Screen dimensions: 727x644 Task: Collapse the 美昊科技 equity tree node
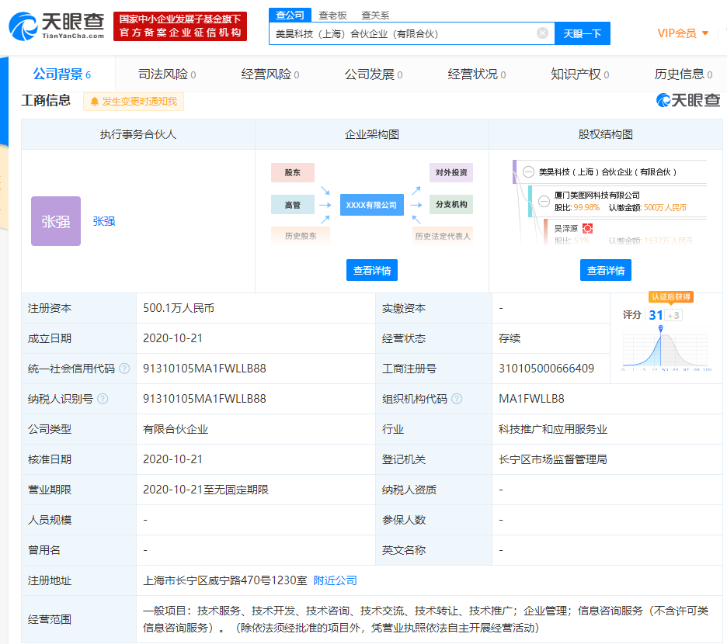(528, 172)
